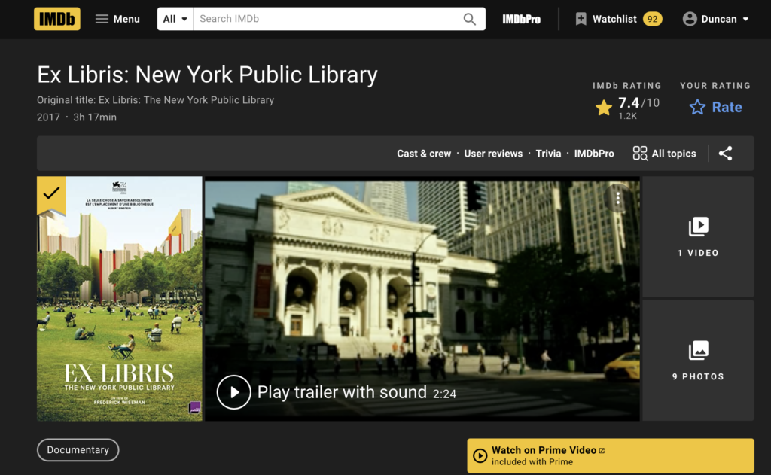This screenshot has width=771, height=475.
Task: Open the IMDbPro logo link
Action: [x=521, y=19]
